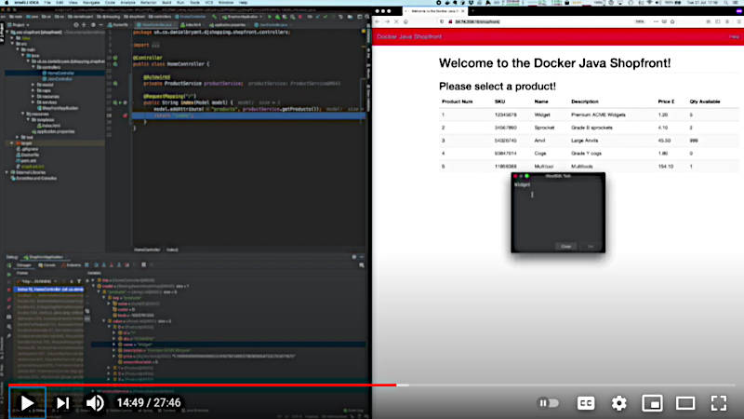Click Resume Program green arrow
Viewport: 744px width, 419px height.
(x=8, y=275)
